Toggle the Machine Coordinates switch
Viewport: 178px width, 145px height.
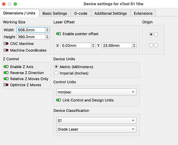[x=6, y=50]
